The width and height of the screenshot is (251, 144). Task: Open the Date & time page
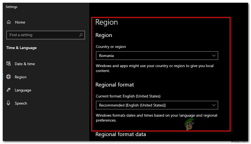click(x=25, y=64)
